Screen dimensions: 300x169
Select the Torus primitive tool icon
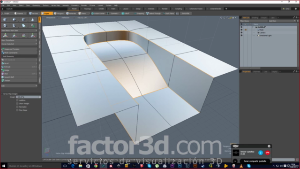(5, 25)
